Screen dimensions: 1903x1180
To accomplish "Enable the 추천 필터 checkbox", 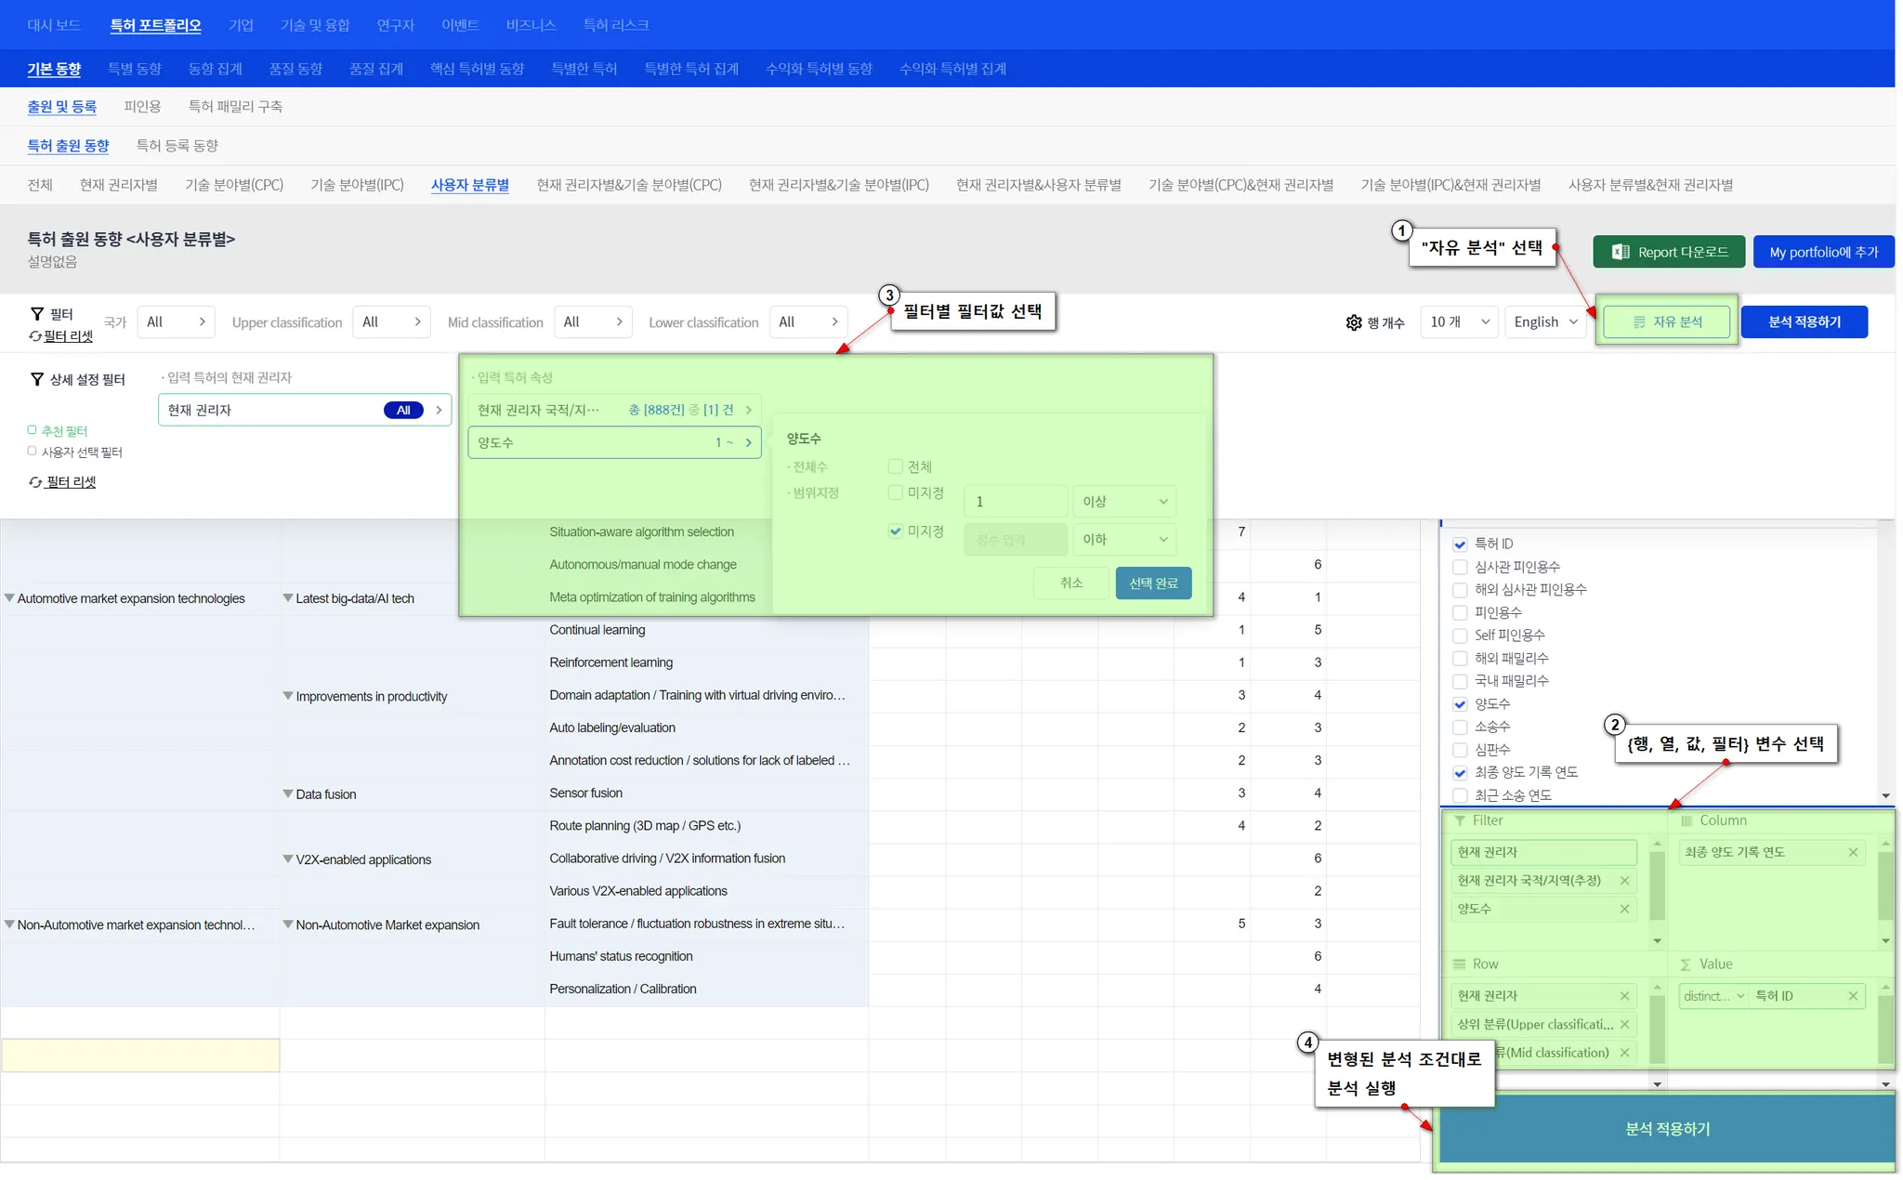I will (33, 430).
